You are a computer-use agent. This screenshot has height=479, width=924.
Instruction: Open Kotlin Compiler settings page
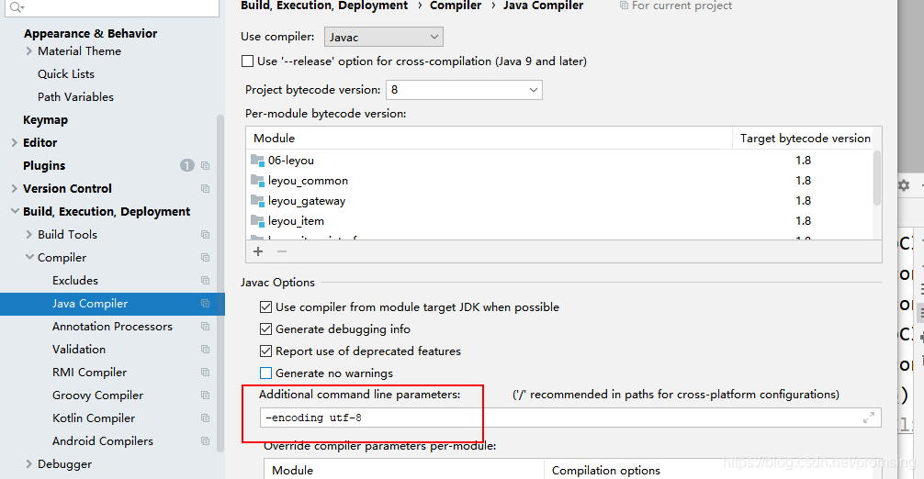(x=94, y=418)
